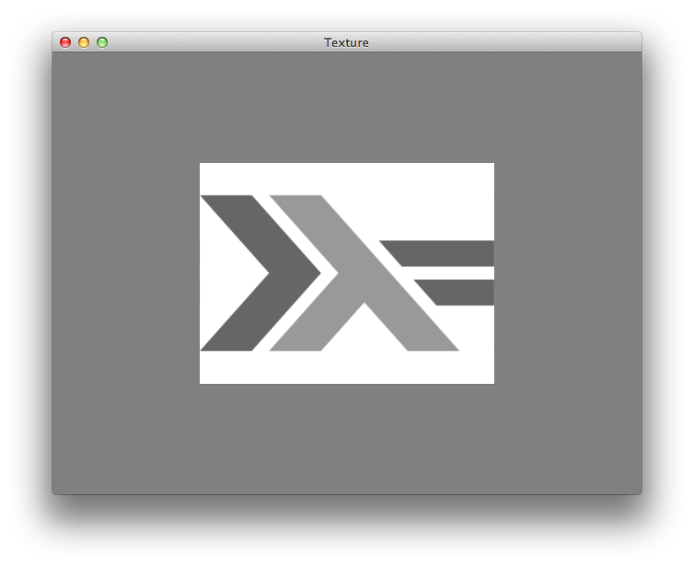Click the gray canvas area above the texture

click(346, 107)
